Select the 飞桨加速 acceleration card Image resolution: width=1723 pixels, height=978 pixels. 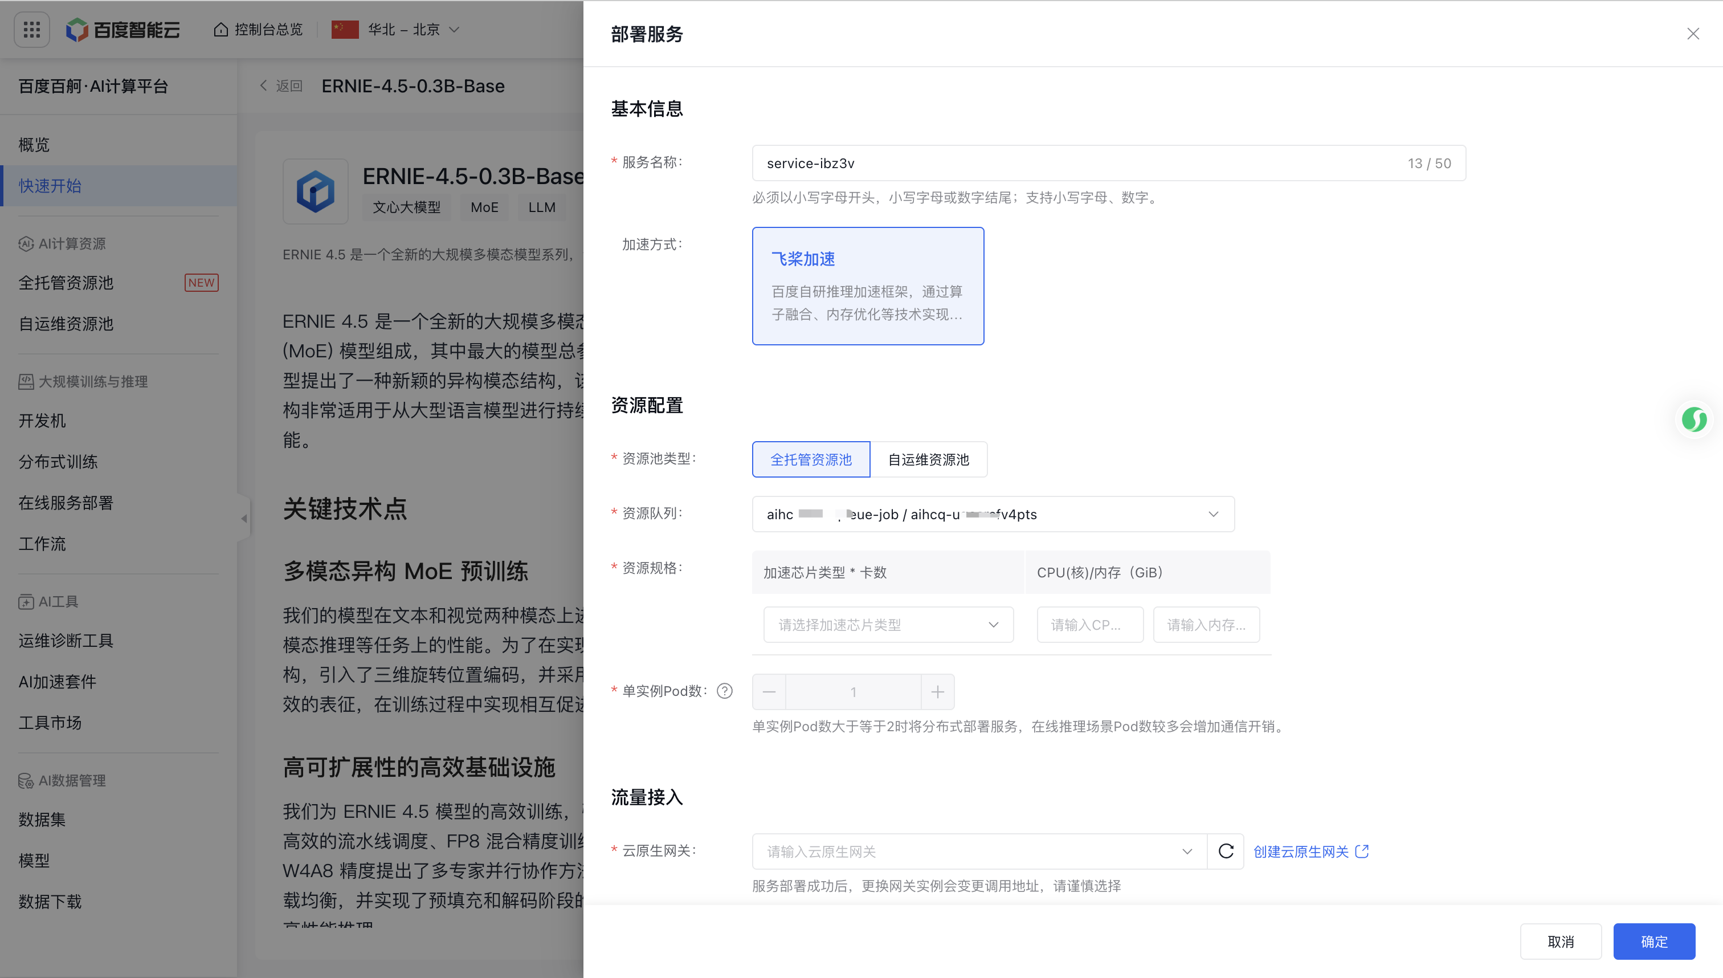[868, 286]
